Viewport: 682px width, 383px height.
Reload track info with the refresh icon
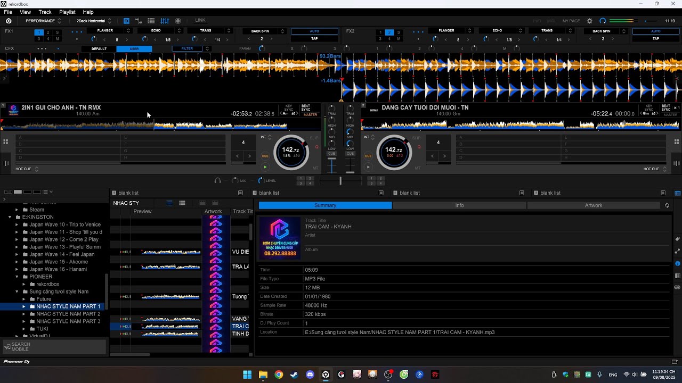(667, 205)
